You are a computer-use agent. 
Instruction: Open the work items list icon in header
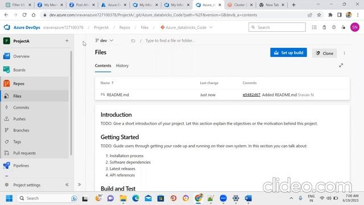315,27
